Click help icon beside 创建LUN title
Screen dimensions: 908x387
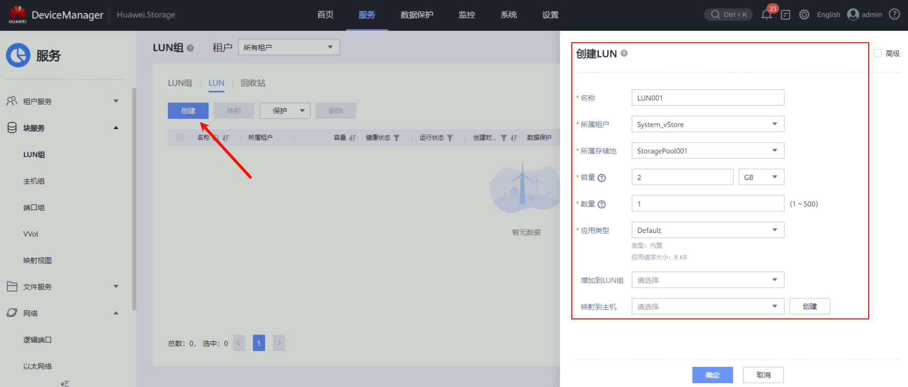[624, 53]
